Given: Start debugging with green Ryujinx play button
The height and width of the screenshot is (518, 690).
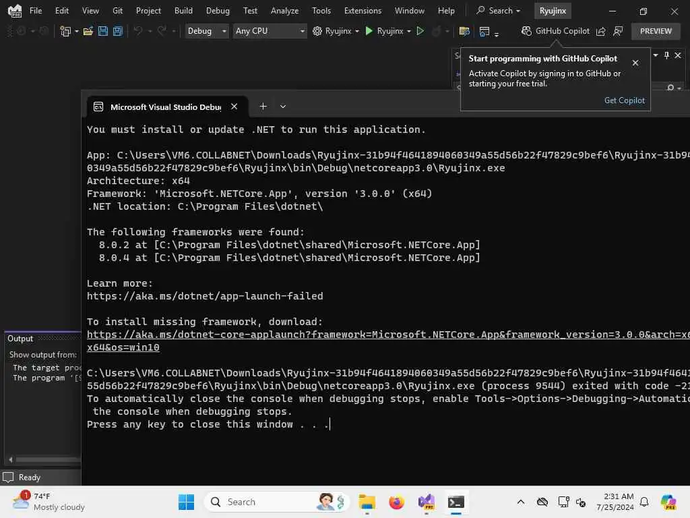Looking at the screenshot, I should 369,31.
